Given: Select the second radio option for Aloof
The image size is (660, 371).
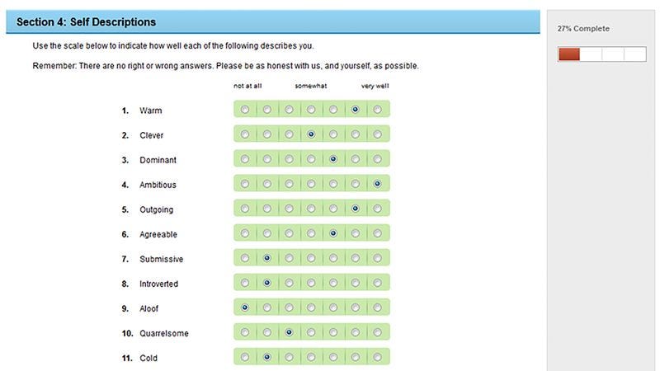Looking at the screenshot, I should pyautogui.click(x=266, y=308).
